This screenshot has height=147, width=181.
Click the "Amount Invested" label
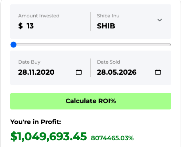[x=39, y=16]
